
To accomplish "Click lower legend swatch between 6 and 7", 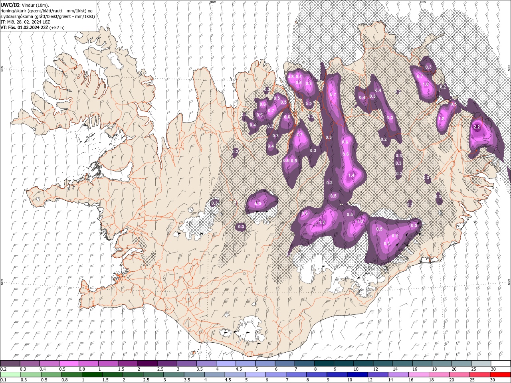I will click(276, 375).
